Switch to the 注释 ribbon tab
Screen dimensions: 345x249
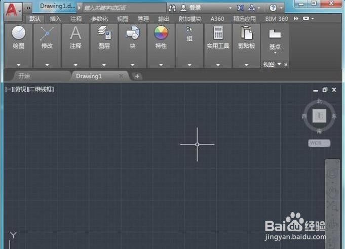pyautogui.click(x=76, y=19)
